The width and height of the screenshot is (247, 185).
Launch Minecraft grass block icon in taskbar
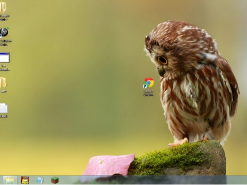[55, 180]
